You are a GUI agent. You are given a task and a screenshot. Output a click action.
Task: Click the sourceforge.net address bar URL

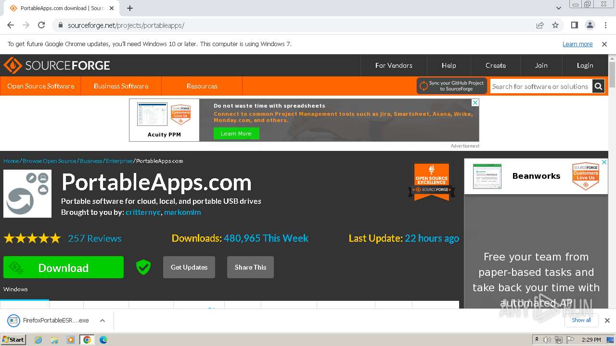[126, 25]
